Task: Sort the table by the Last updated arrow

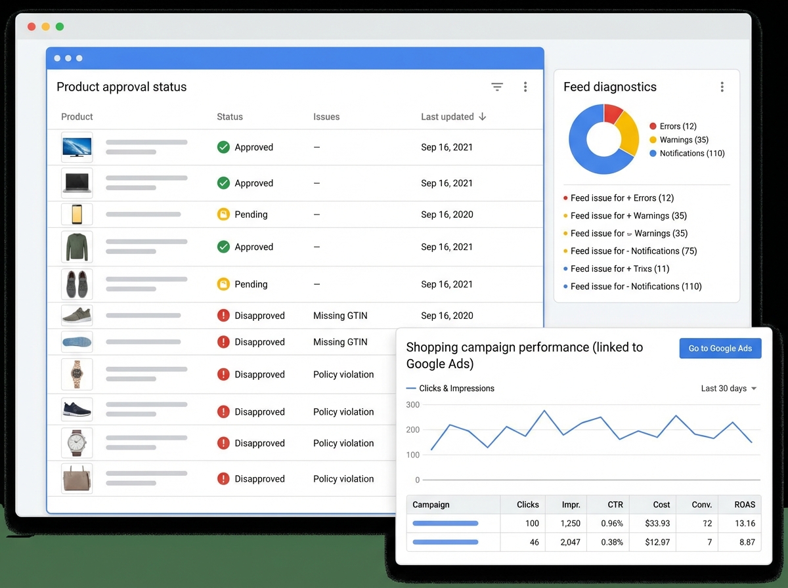Action: coord(483,116)
